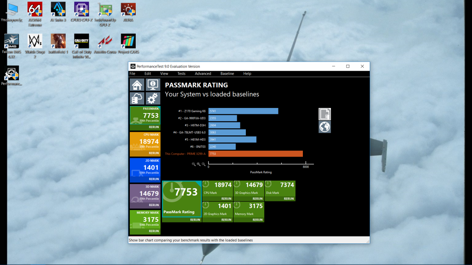Viewport: 472px width, 265px height.
Task: Click the globe world comparison icon
Action: [325, 127]
